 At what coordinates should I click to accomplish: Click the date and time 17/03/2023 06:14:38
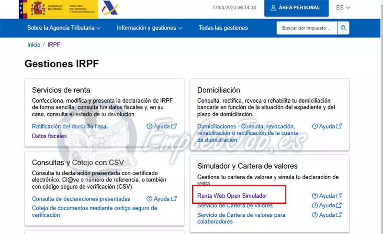point(234,8)
